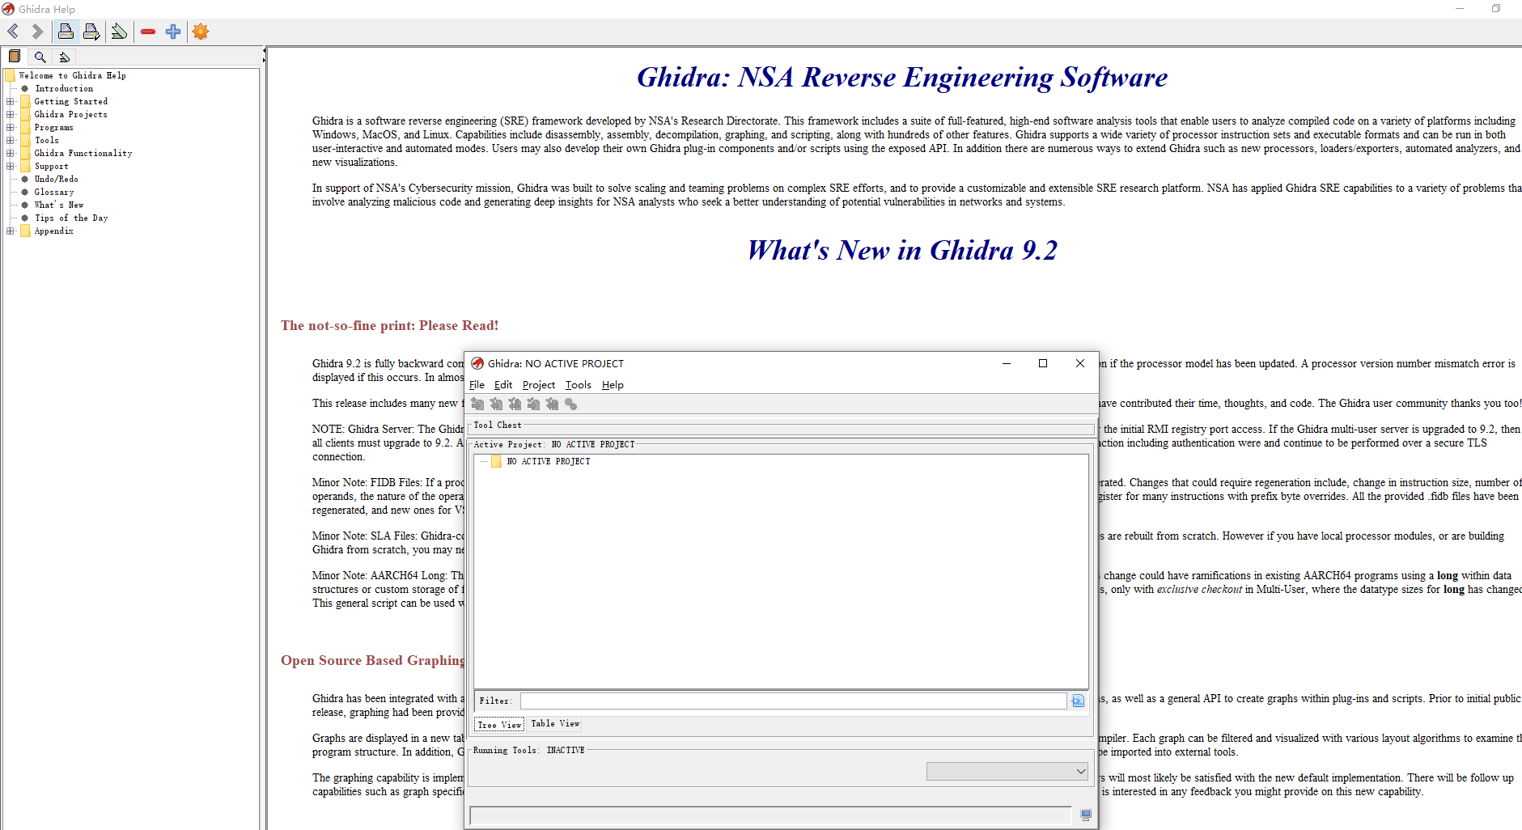Expand the Ghidra Functionality help node
1522x830 pixels.
[x=11, y=153]
